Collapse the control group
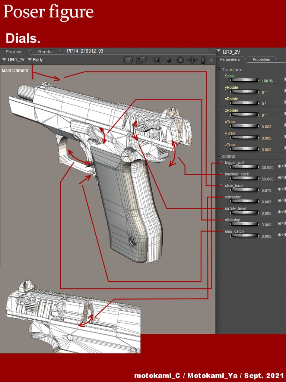286x382 pixels. 219,156
